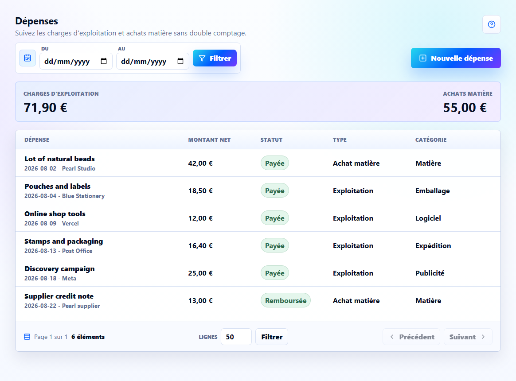Click the blue Filtrer button with funnel
516x381 pixels.
coord(215,58)
